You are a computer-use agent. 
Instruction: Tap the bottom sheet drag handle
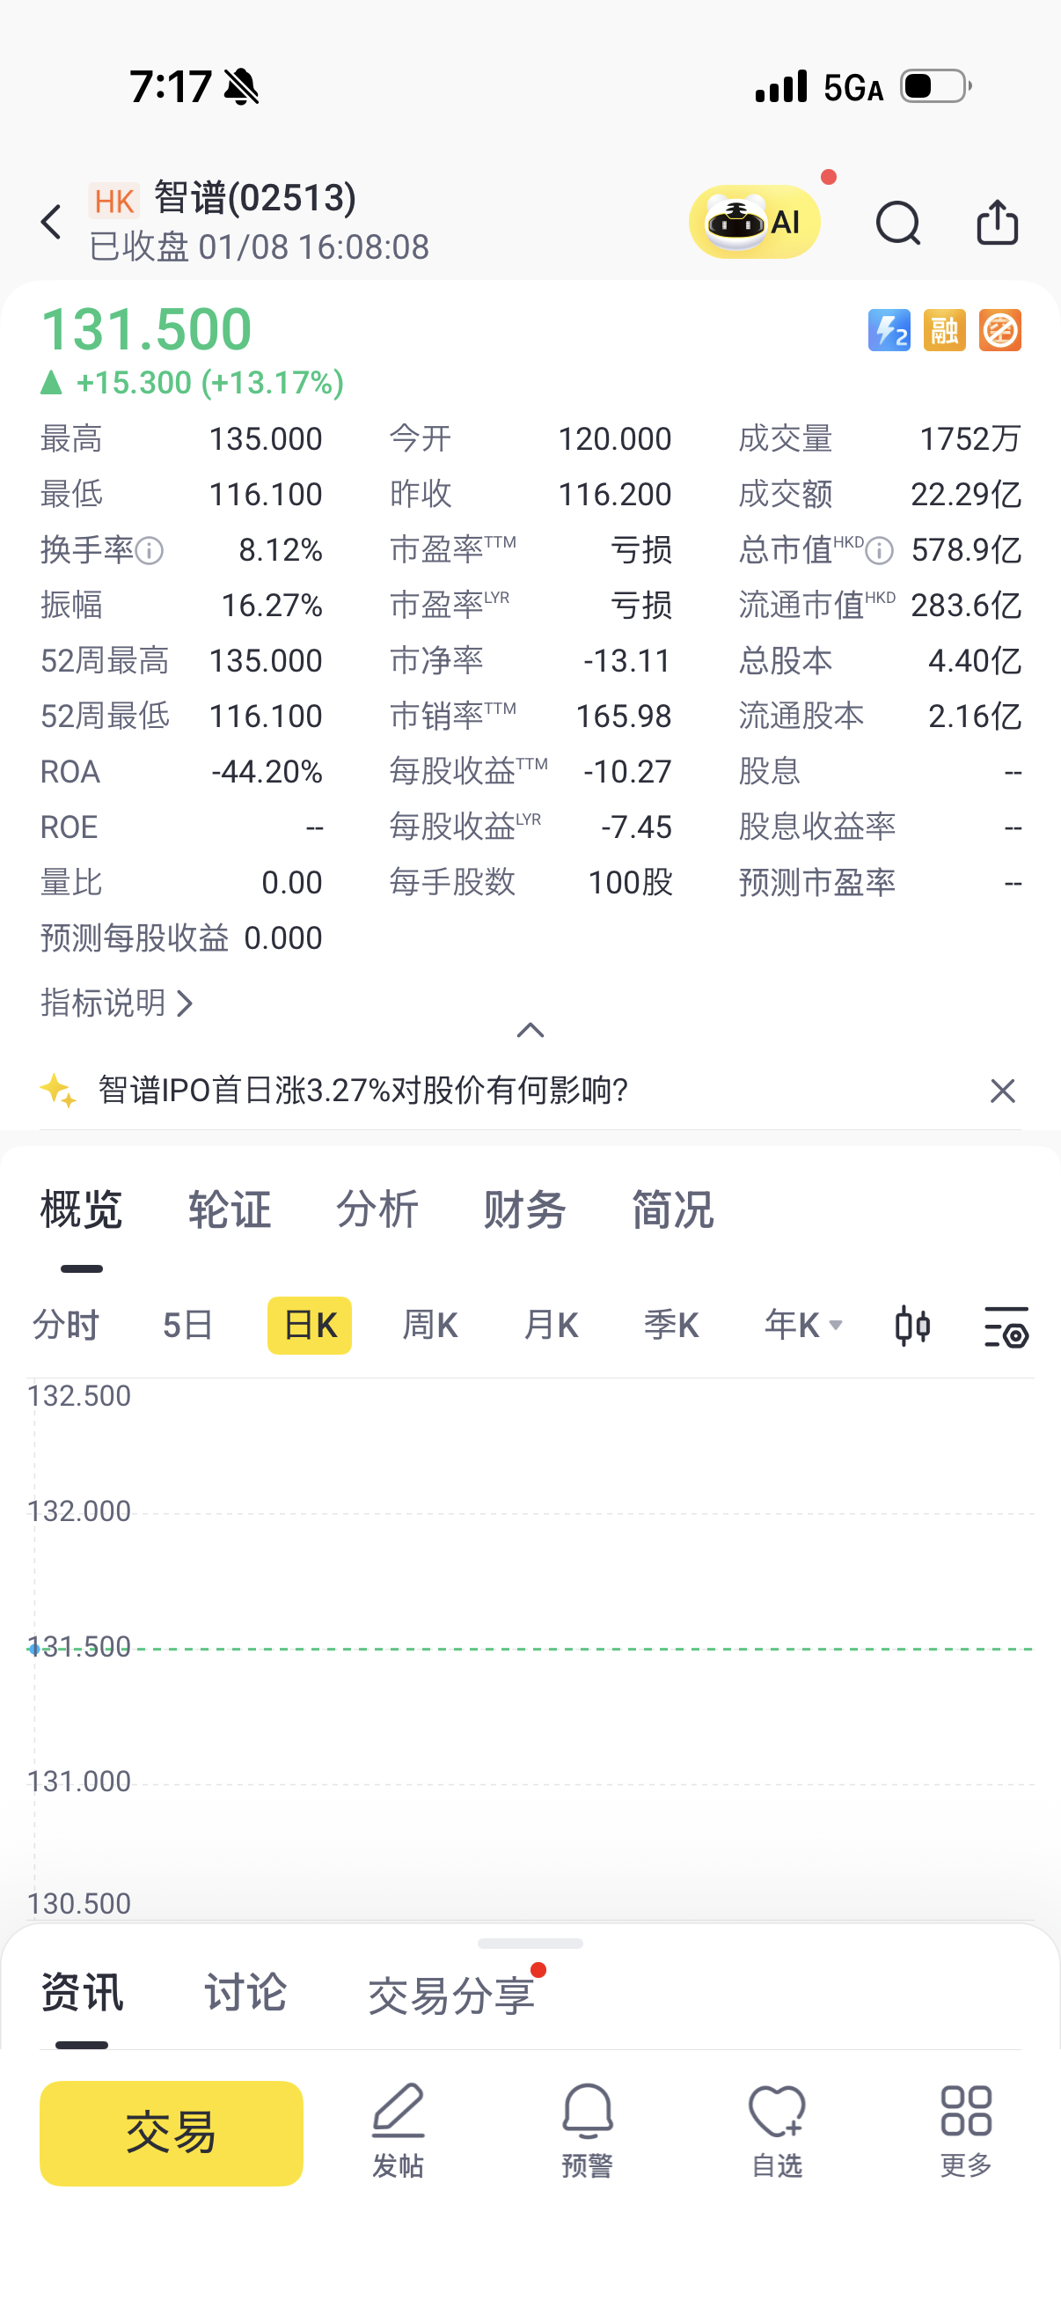(530, 1944)
